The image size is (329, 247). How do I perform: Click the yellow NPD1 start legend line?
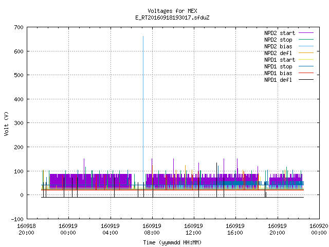coord(306,60)
